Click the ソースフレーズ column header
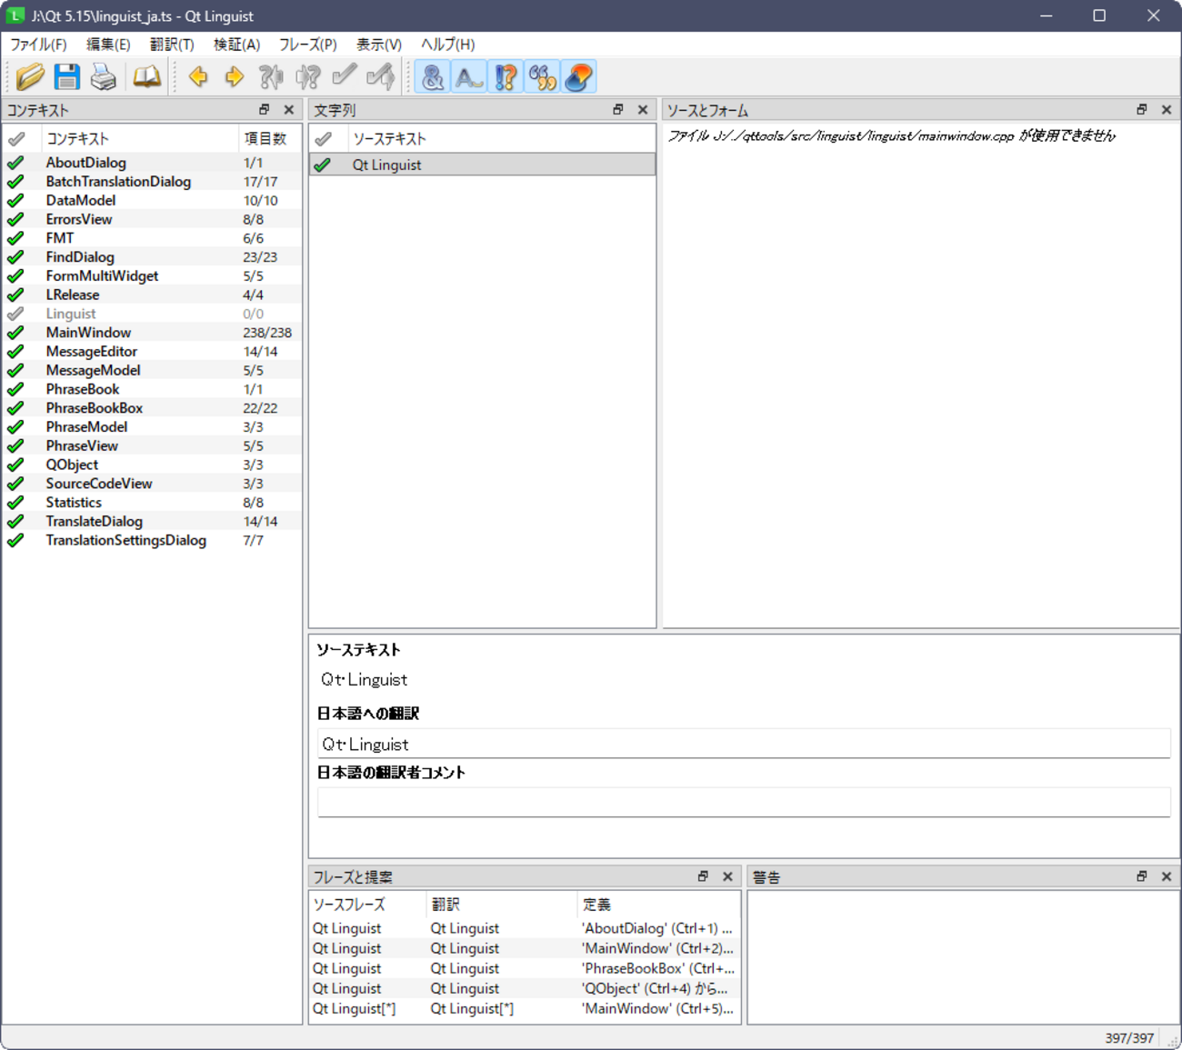This screenshot has width=1182, height=1050. tap(368, 905)
